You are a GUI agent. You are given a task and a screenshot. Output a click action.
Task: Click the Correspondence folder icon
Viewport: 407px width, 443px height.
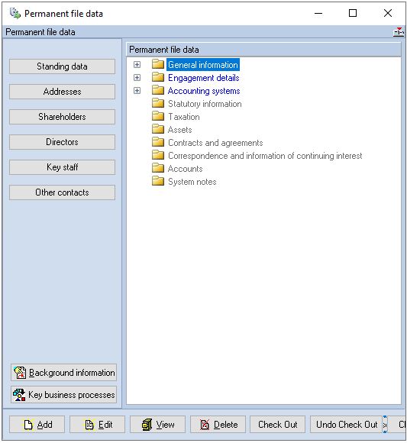(158, 155)
